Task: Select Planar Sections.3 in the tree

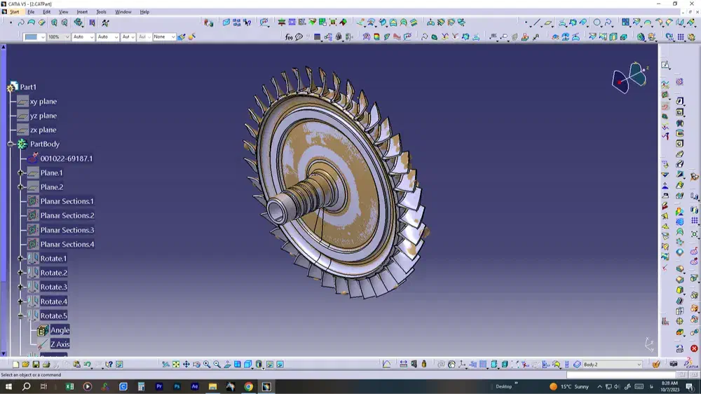Action: click(x=67, y=230)
